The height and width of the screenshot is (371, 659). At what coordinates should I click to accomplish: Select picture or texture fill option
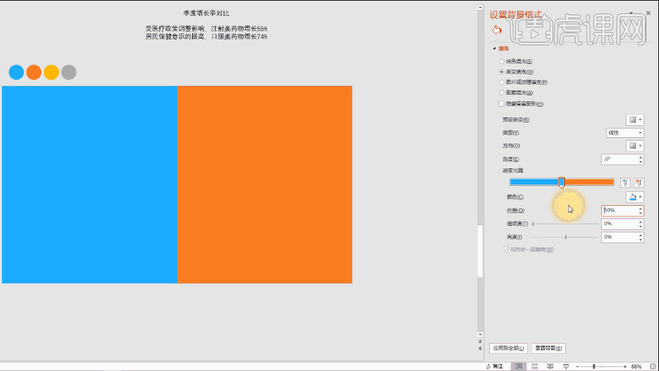[523, 83]
